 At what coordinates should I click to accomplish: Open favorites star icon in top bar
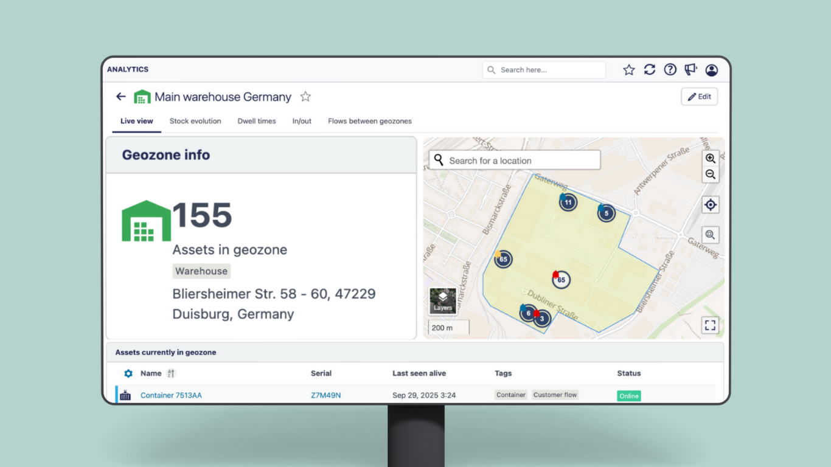click(x=629, y=70)
